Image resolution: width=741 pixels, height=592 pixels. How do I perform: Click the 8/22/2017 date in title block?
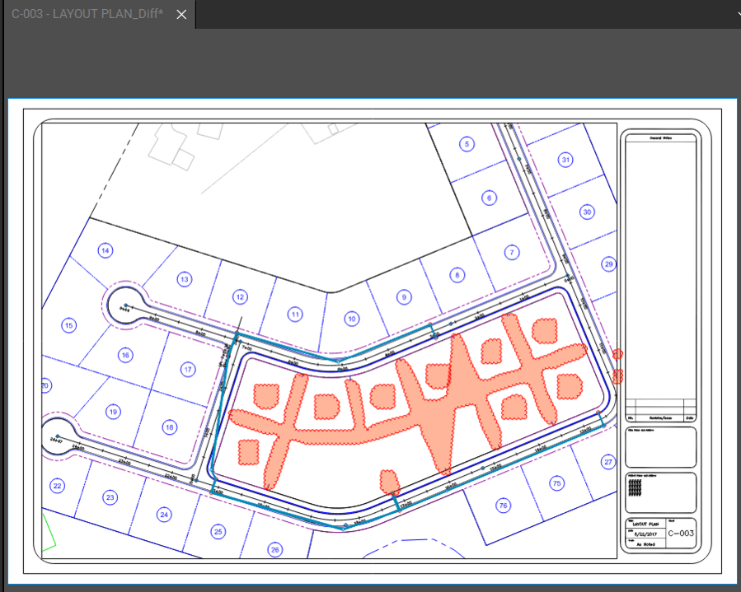(645, 534)
